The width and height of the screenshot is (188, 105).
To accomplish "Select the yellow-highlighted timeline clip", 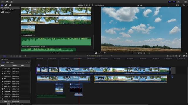I will [x=130, y=79].
